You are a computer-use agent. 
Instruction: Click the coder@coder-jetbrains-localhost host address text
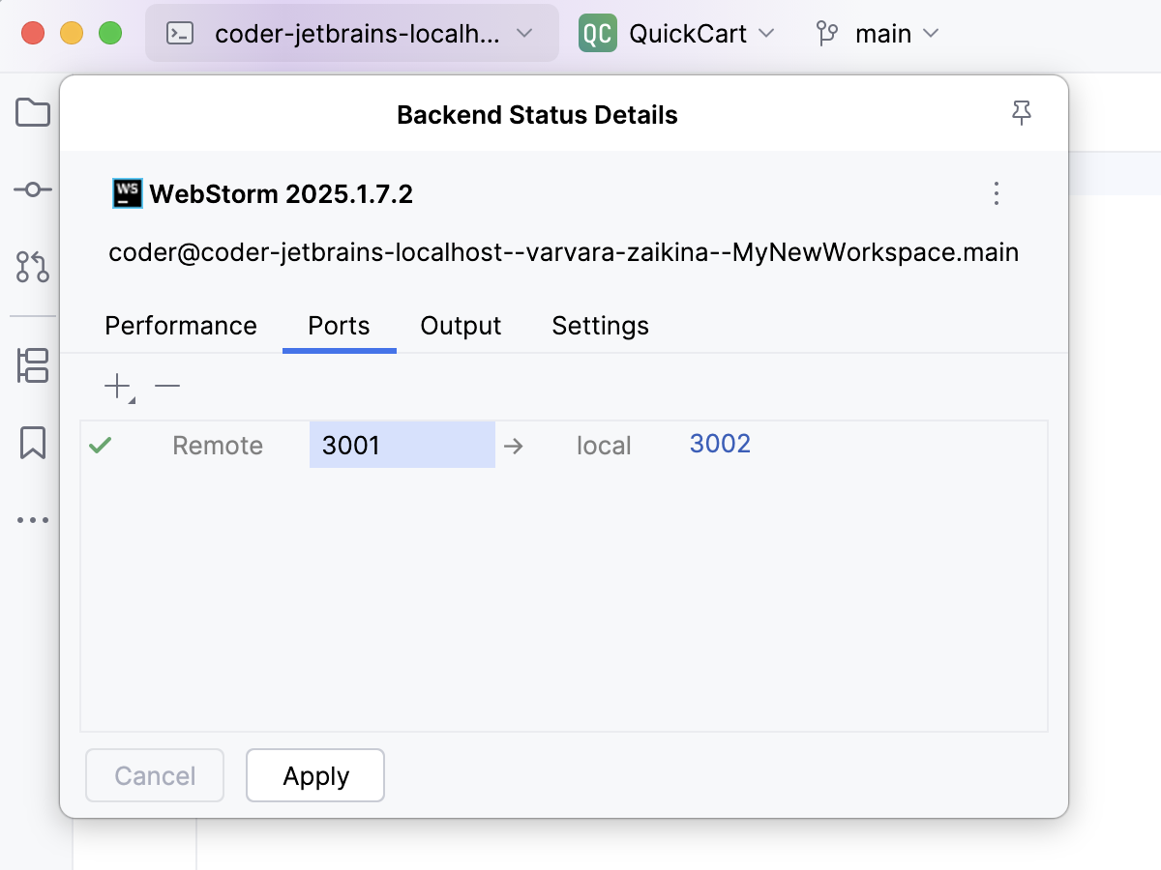(563, 253)
